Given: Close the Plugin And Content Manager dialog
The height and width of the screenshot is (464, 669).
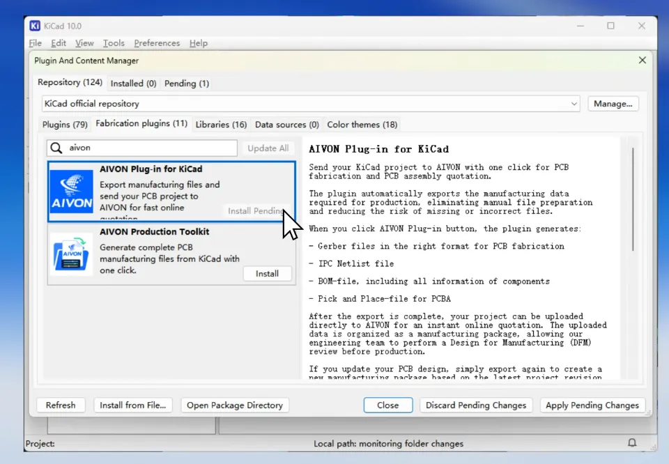Looking at the screenshot, I should [642, 60].
